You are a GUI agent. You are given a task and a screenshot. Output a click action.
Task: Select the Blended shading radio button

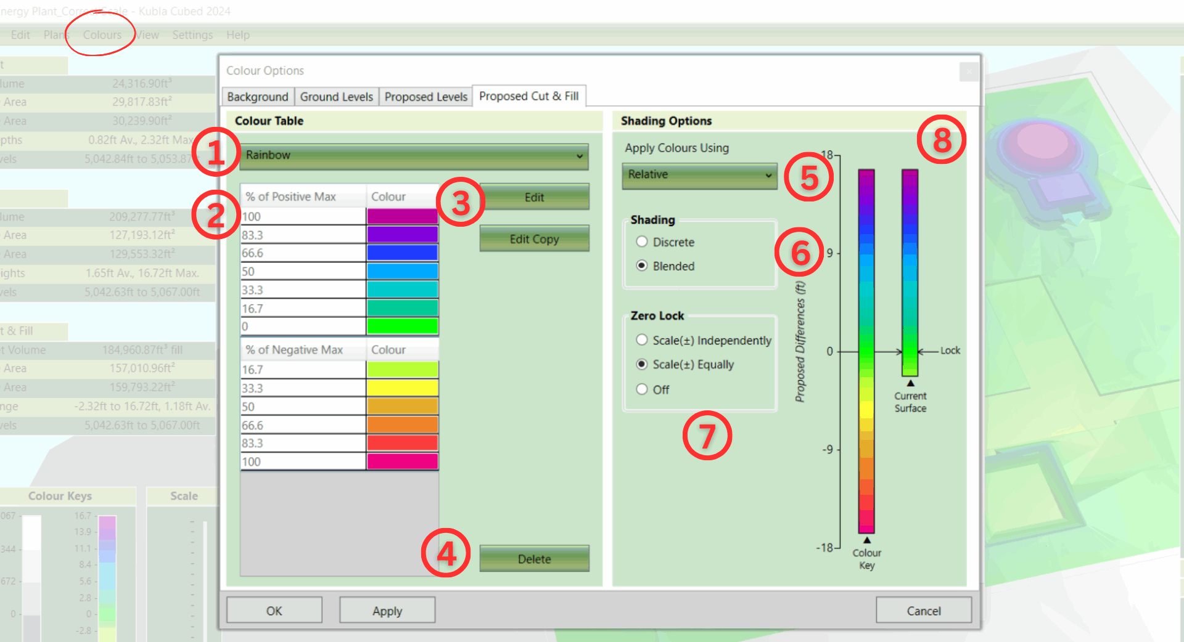(642, 266)
